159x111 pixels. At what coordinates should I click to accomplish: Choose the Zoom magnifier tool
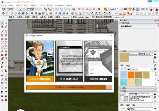pyautogui.click(x=2, y=79)
